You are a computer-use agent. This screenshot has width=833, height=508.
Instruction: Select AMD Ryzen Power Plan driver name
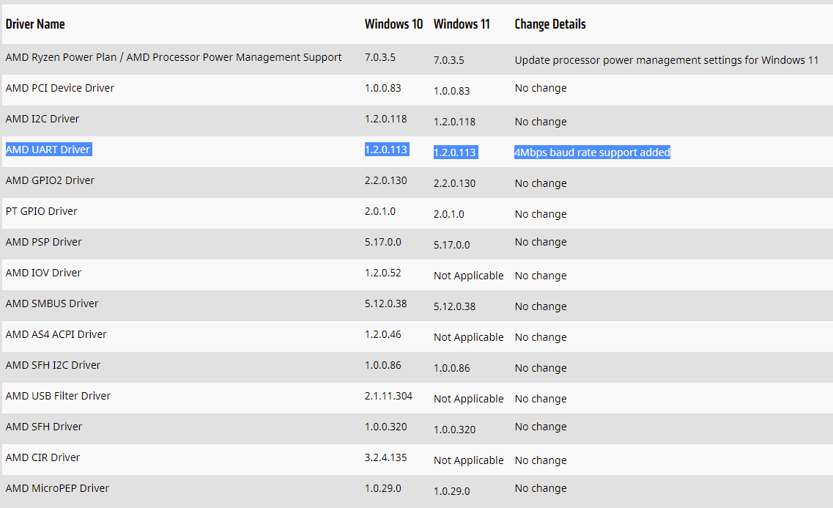[173, 57]
